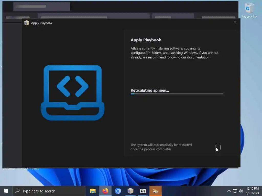Image resolution: width=262 pixels, height=196 pixels.
Task: Click the Reticulating splines progress bar
Action: [177, 94]
